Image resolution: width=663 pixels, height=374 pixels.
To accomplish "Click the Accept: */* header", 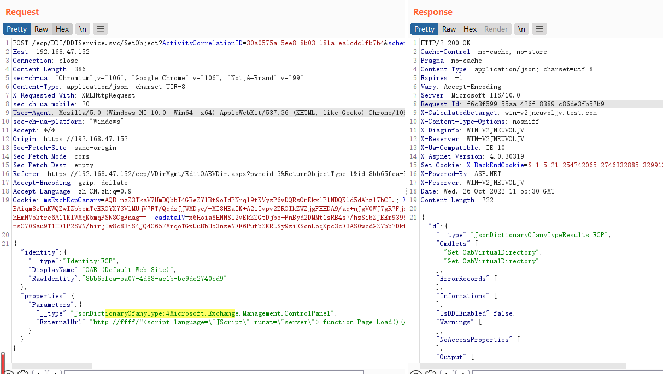I will (x=34, y=130).
